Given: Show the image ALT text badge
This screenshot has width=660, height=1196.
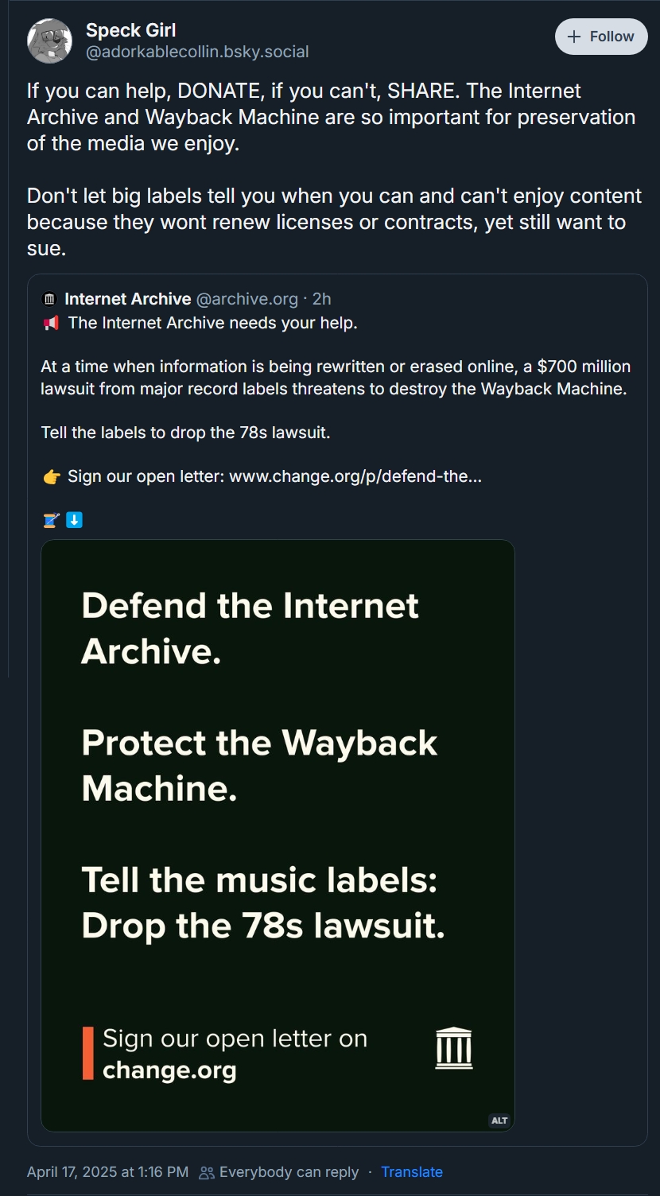Looking at the screenshot, I should click(x=499, y=1120).
